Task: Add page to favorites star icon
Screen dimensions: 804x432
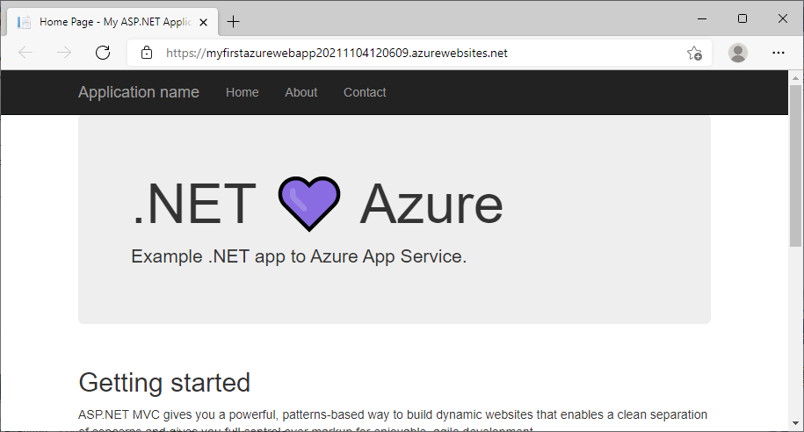Action: [694, 53]
